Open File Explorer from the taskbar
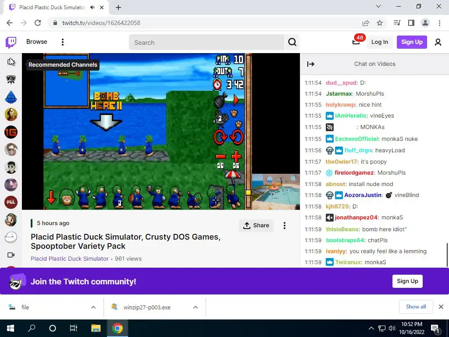This screenshot has height=337, width=449. [x=96, y=328]
